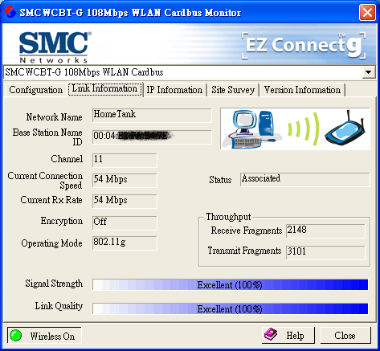Click the Operating Mode label
380x351 pixels.
click(x=51, y=243)
